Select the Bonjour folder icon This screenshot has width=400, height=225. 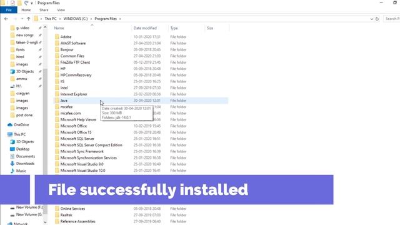coord(57,49)
